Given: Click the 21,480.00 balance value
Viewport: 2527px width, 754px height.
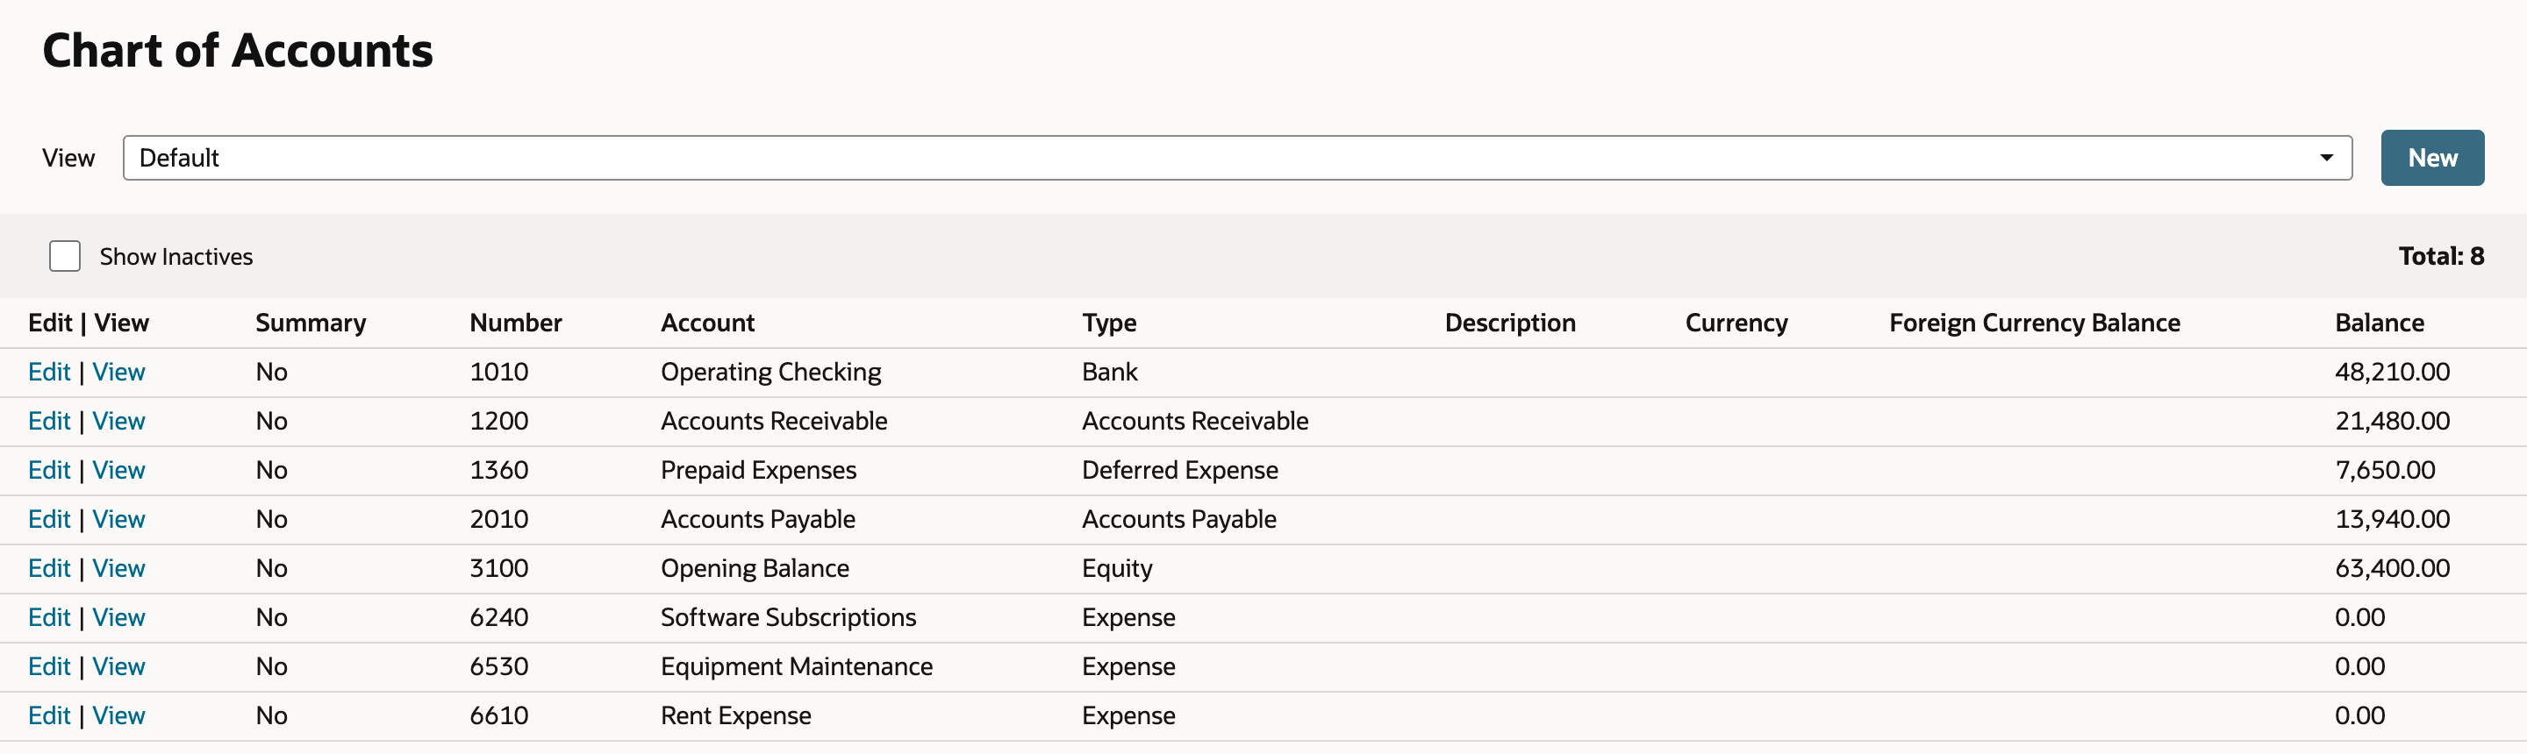Looking at the screenshot, I should [2392, 421].
